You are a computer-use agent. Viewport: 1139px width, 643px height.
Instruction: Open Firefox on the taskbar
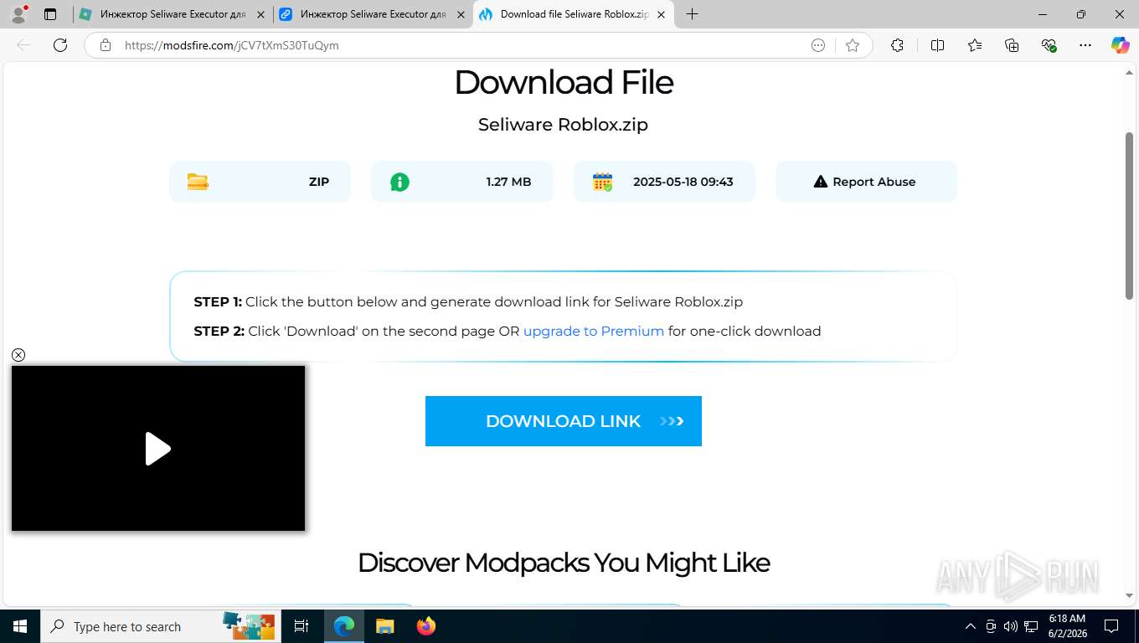(425, 626)
